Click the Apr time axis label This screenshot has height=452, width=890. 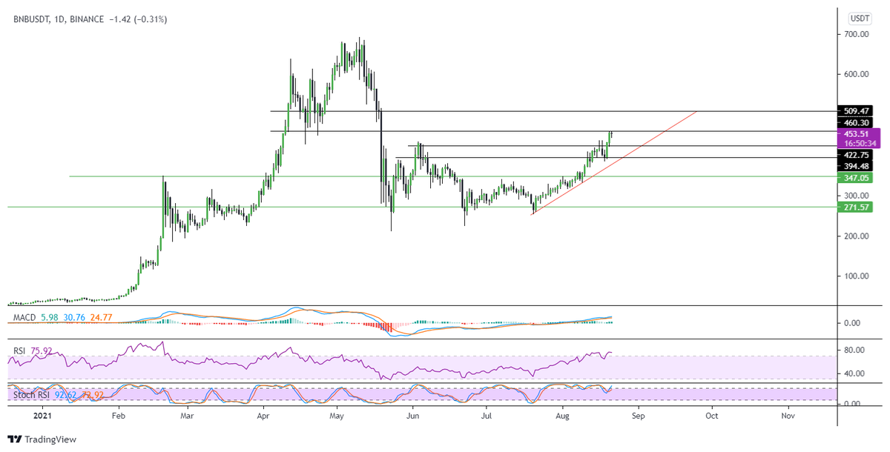(263, 417)
